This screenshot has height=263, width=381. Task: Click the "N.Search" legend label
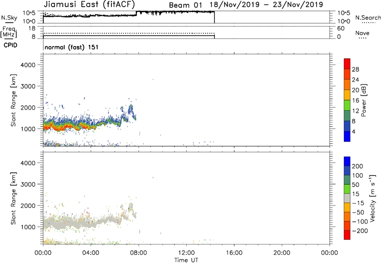click(368, 18)
